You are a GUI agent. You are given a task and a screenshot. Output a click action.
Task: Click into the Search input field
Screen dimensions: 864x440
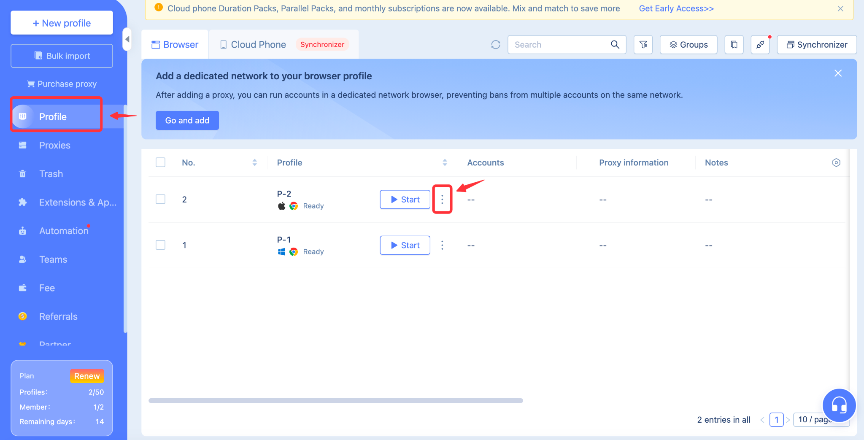point(559,45)
